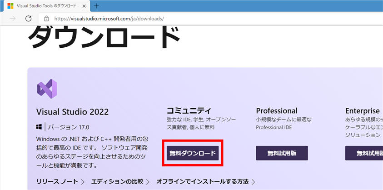Click the Visual Studio 2022 title text
This screenshot has height=190, width=383.
pyautogui.click(x=73, y=112)
